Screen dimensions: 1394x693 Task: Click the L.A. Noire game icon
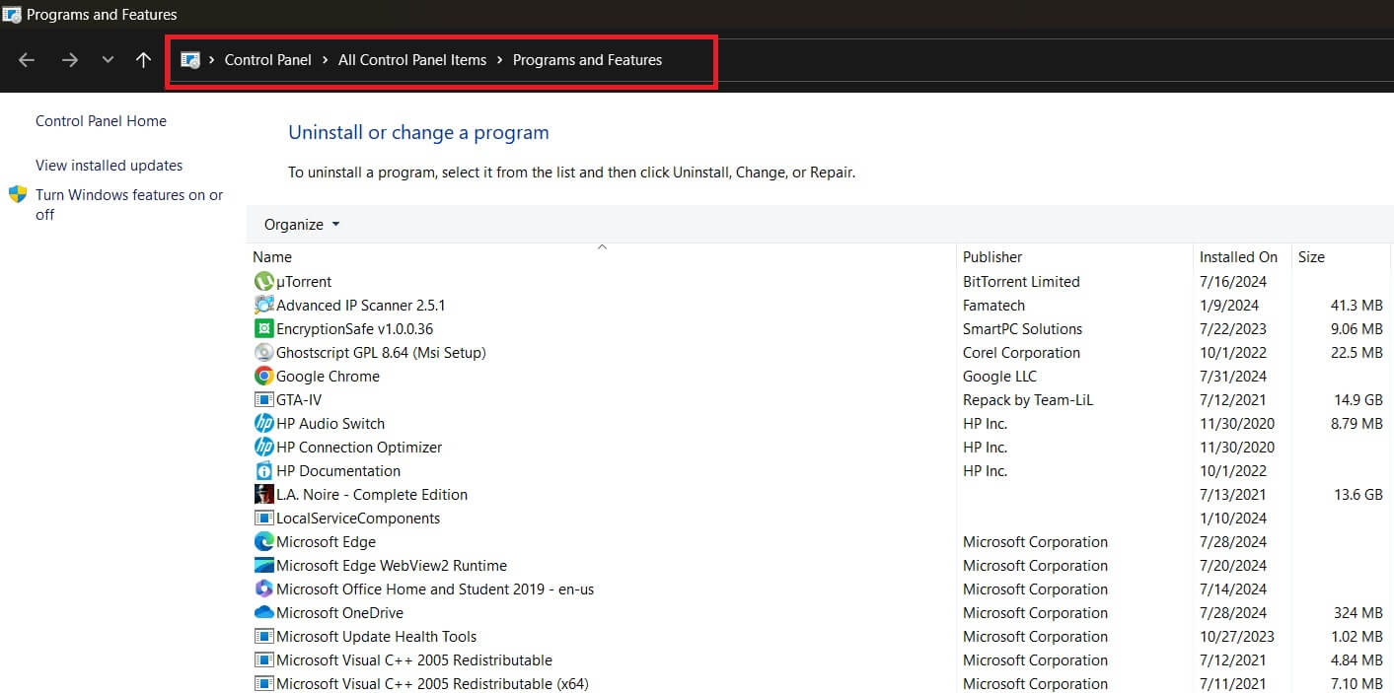pos(263,495)
